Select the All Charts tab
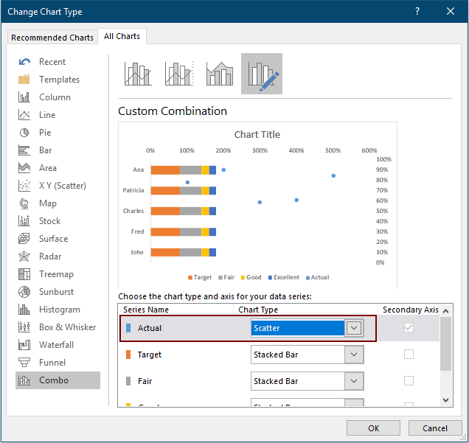The height and width of the screenshot is (443, 469). pyautogui.click(x=122, y=36)
